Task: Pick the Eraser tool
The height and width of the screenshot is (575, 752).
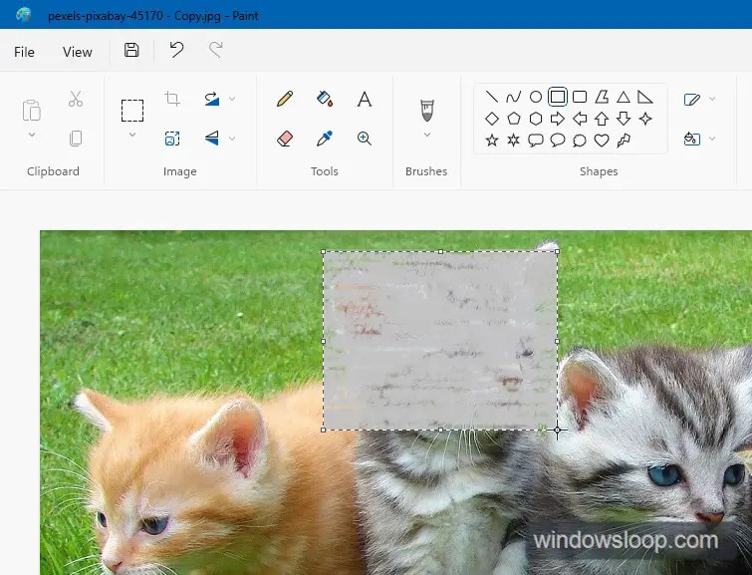Action: tap(285, 139)
